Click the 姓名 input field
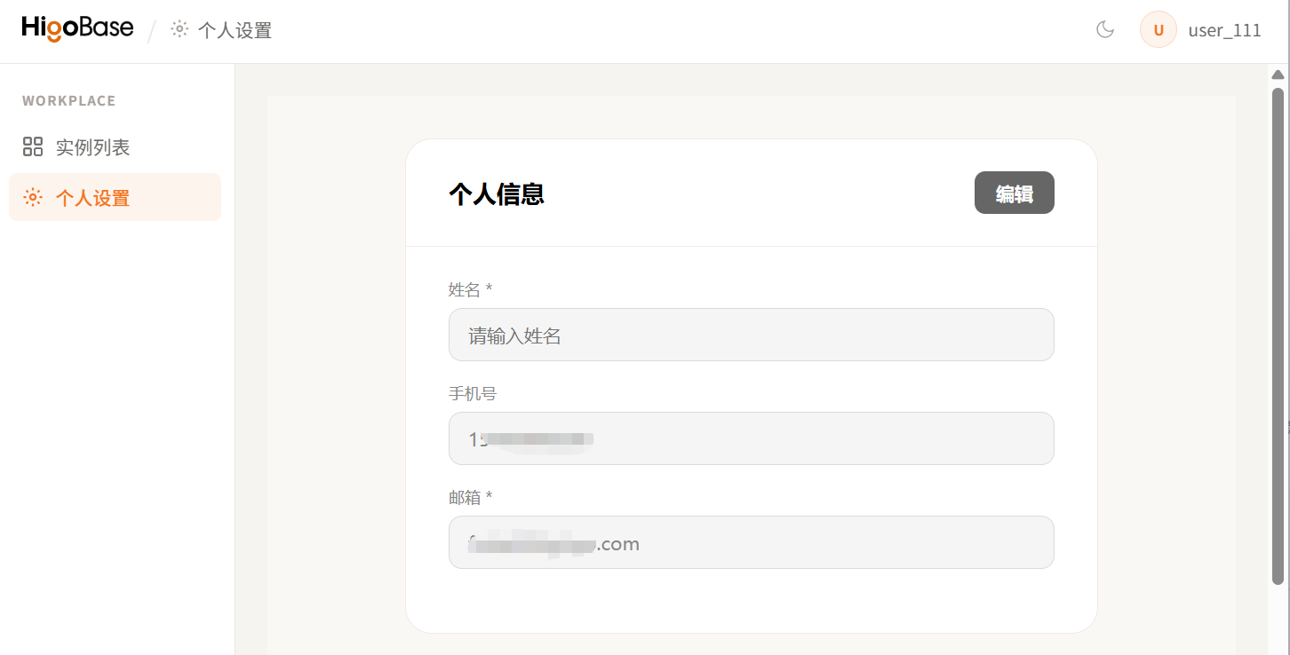 [x=751, y=335]
